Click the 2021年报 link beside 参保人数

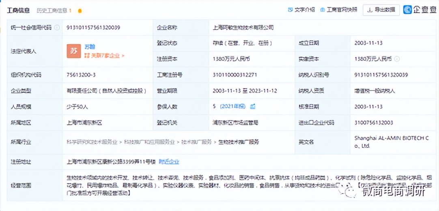[232, 107]
